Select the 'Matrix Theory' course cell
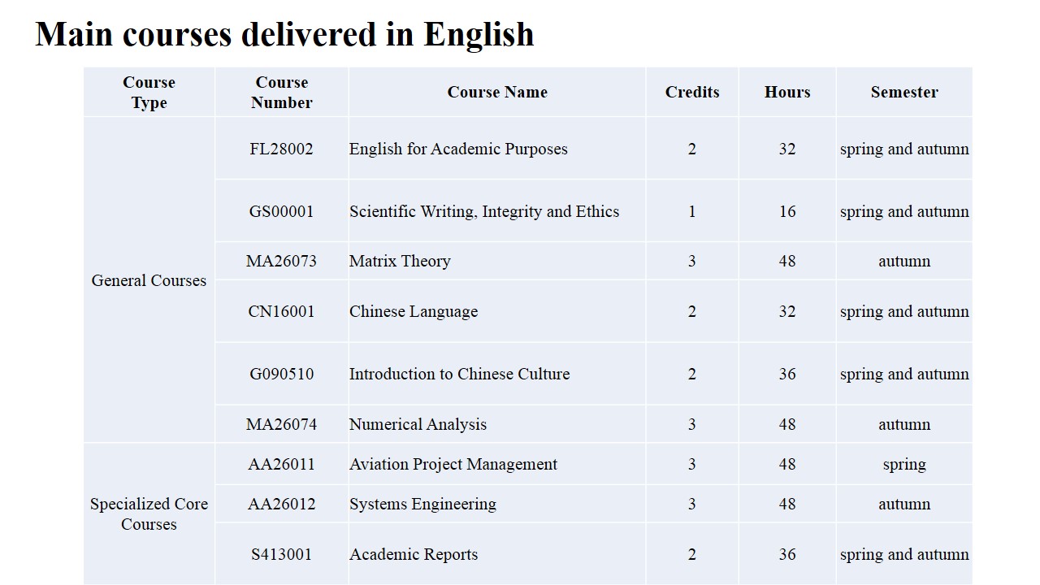Image resolution: width=1040 pixels, height=585 pixels. pyautogui.click(x=400, y=261)
